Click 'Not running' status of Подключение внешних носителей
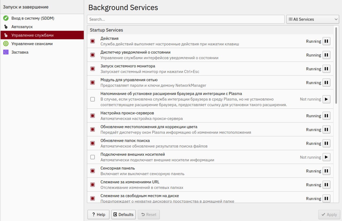 [x=310, y=157]
